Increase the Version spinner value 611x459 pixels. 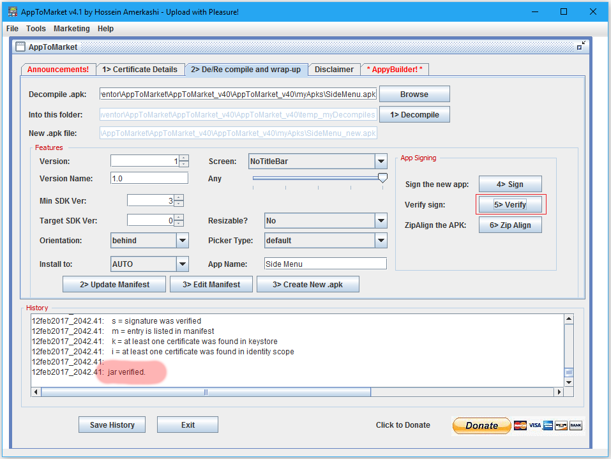click(184, 158)
